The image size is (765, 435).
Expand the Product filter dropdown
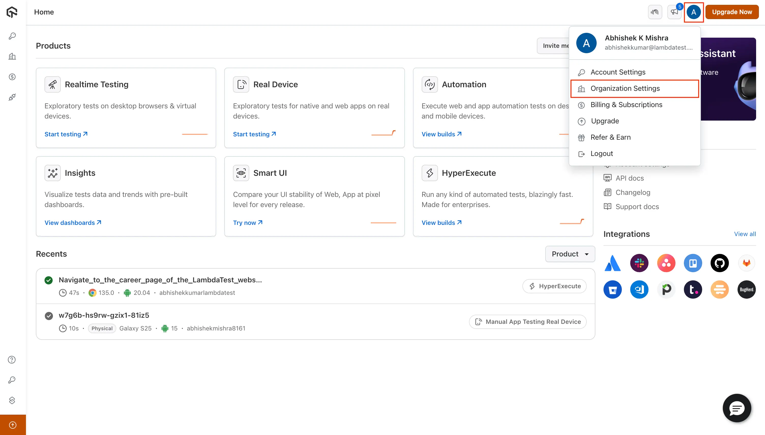click(570, 254)
